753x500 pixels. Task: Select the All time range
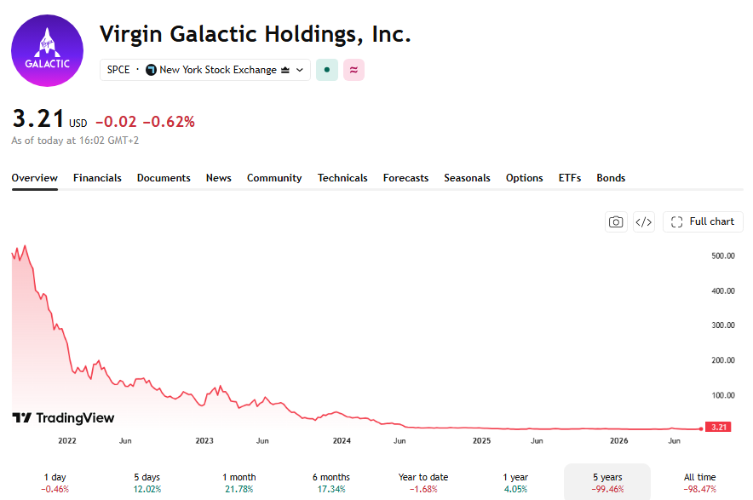(x=699, y=483)
